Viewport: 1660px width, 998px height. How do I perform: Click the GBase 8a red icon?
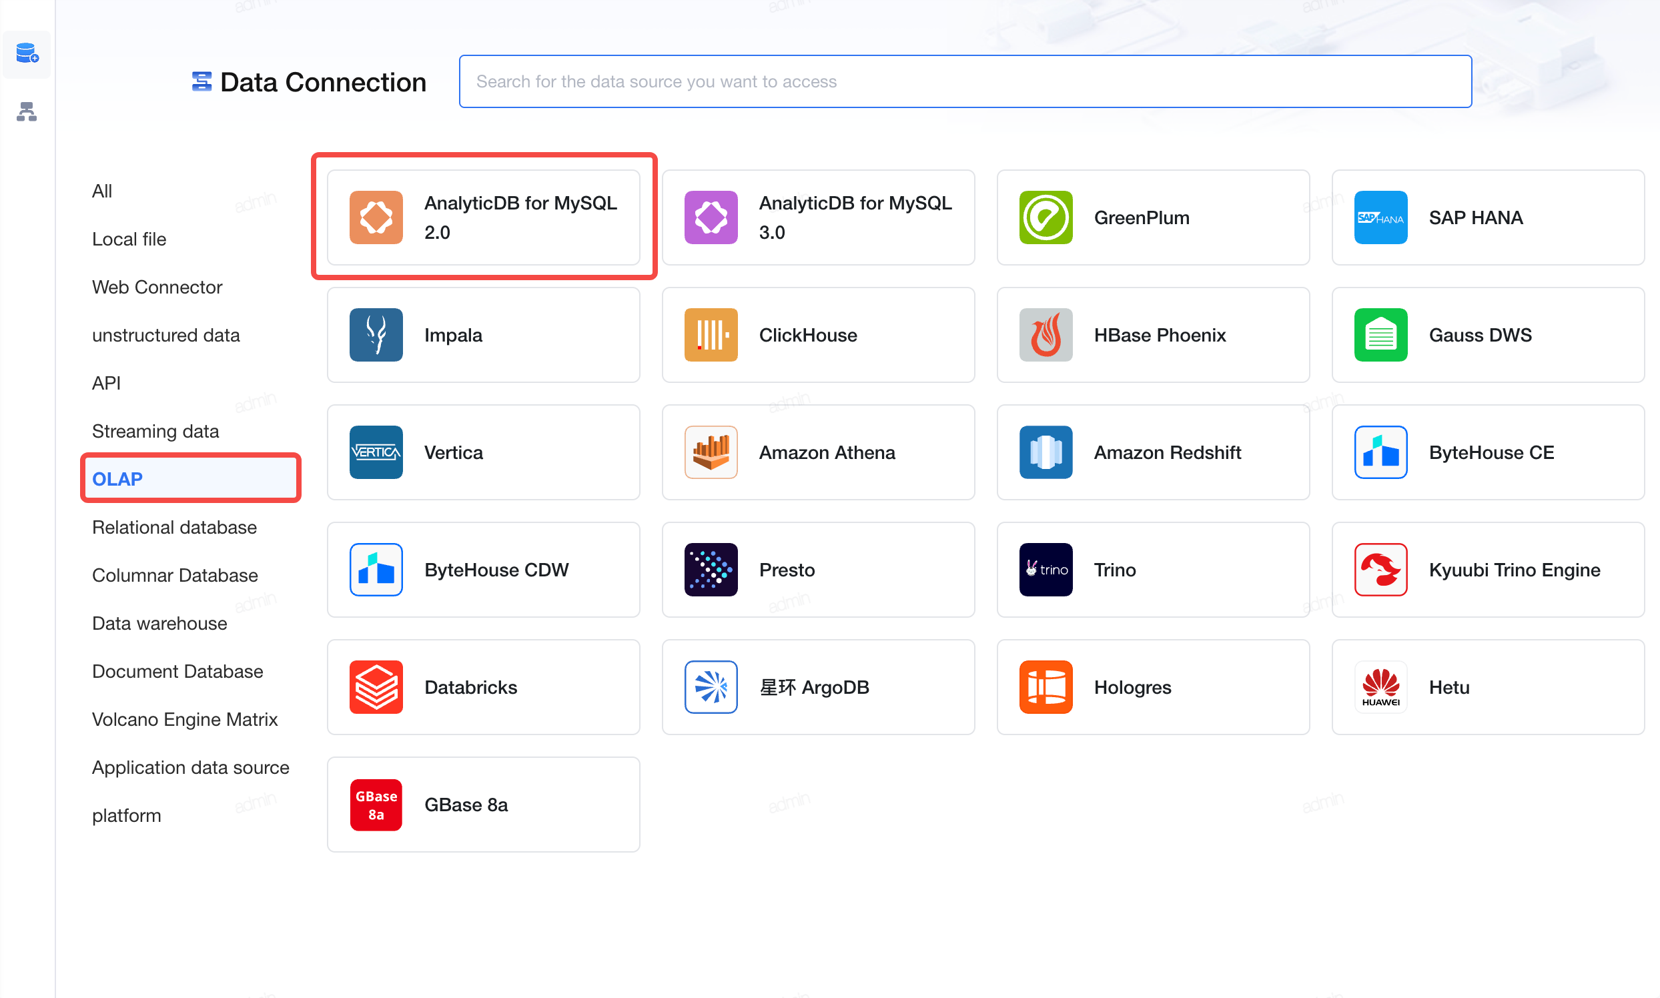click(x=376, y=805)
